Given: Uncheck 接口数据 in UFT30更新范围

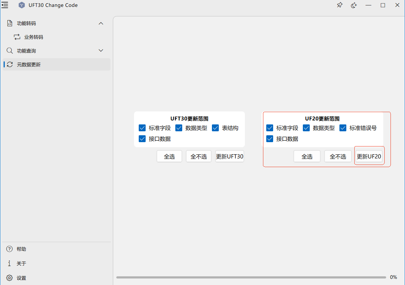Looking at the screenshot, I should point(142,139).
